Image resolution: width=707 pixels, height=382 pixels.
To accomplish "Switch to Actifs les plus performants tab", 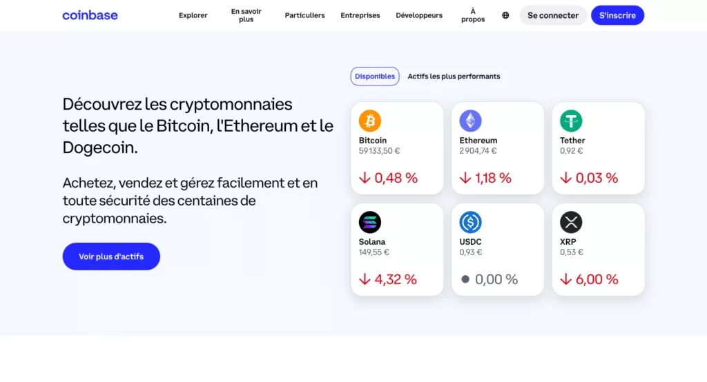I will 454,77.
